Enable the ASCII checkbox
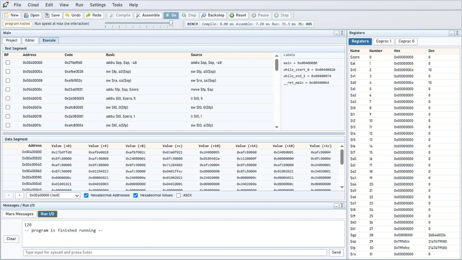Screen dimensions: 462x260 [x=179, y=196]
